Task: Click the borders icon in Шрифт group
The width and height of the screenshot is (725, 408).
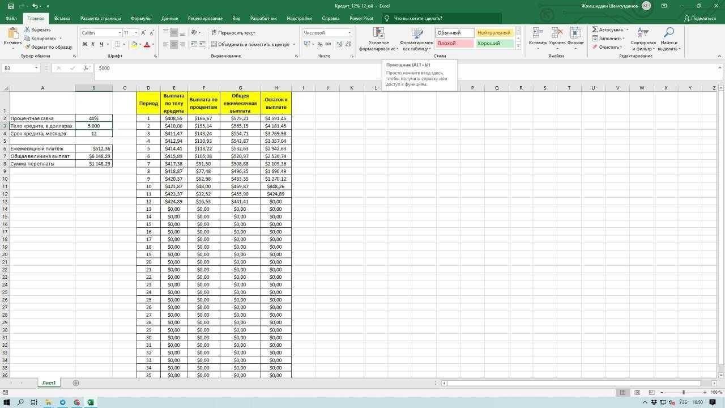Action: pyautogui.click(x=118, y=44)
